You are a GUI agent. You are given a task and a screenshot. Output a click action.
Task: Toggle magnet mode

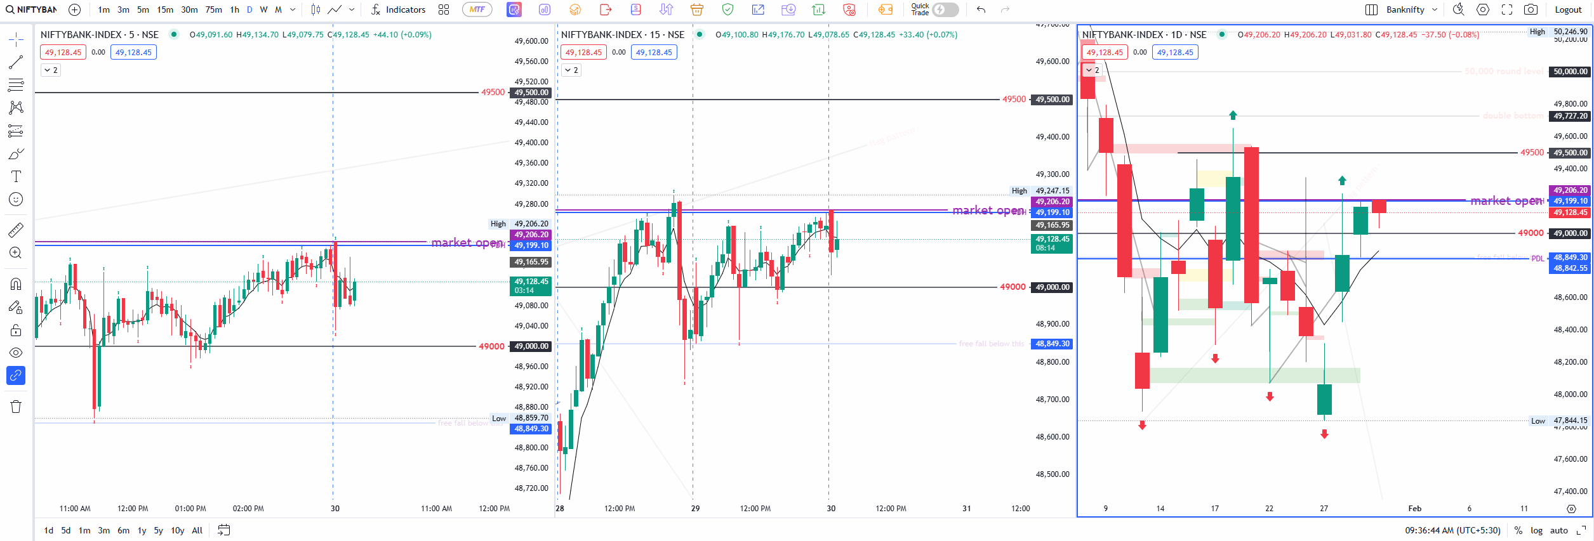click(x=16, y=284)
